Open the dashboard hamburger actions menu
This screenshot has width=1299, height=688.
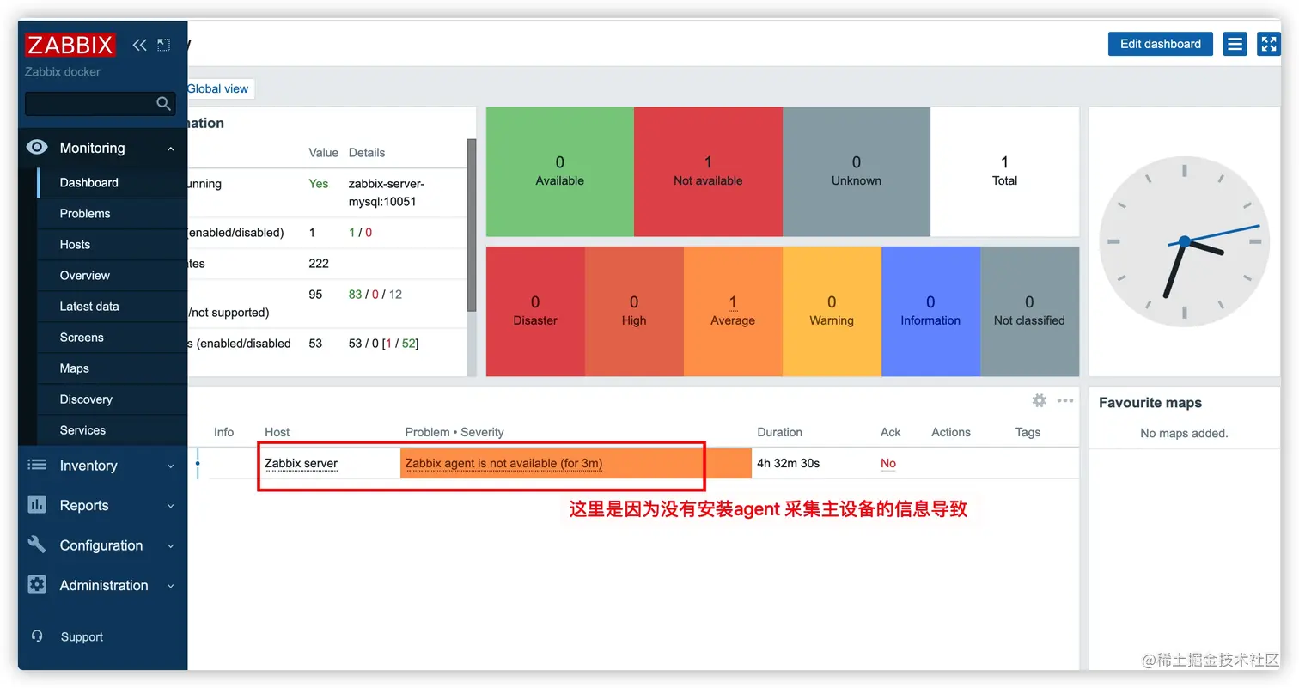coord(1235,44)
